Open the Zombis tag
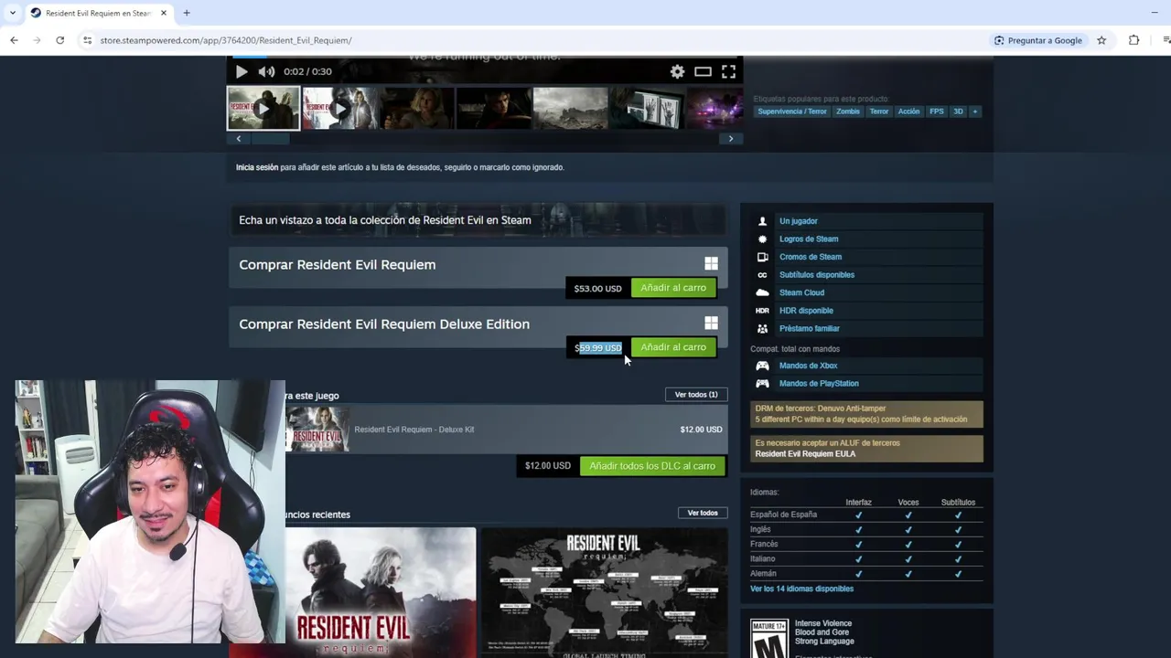Screen dimensions: 1171x658 [848, 111]
